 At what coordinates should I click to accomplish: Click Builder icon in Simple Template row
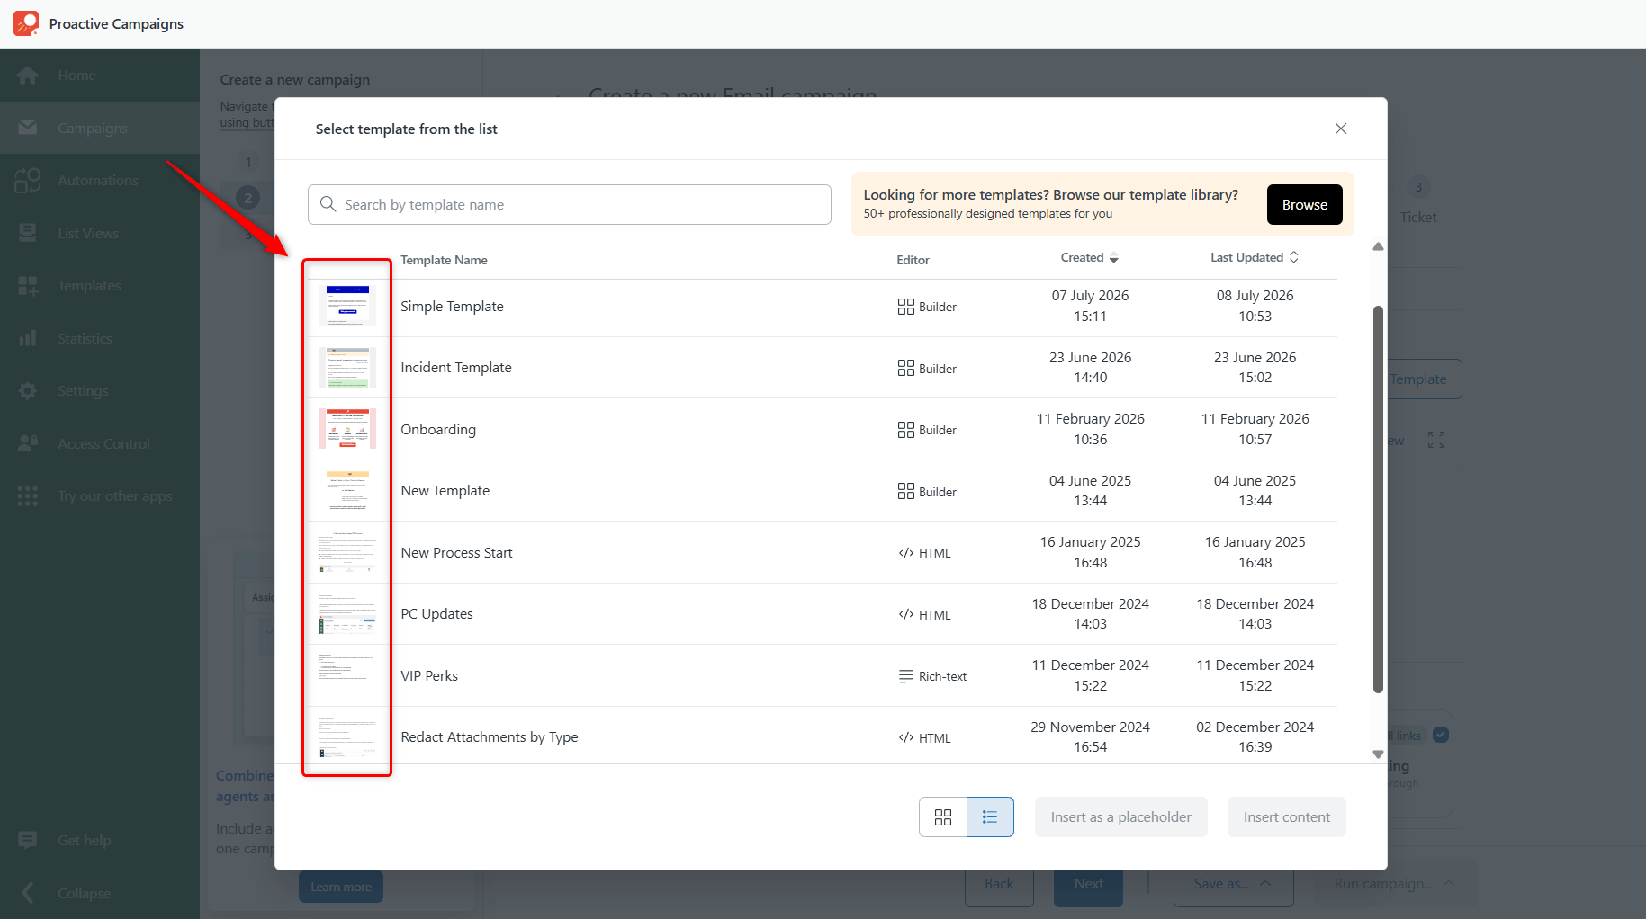[x=905, y=307]
